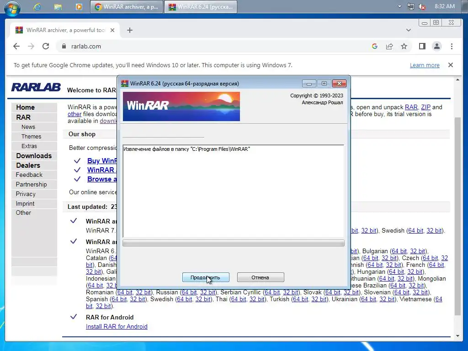Open RAR in the site sidebar
468x351 pixels.
[23, 117]
